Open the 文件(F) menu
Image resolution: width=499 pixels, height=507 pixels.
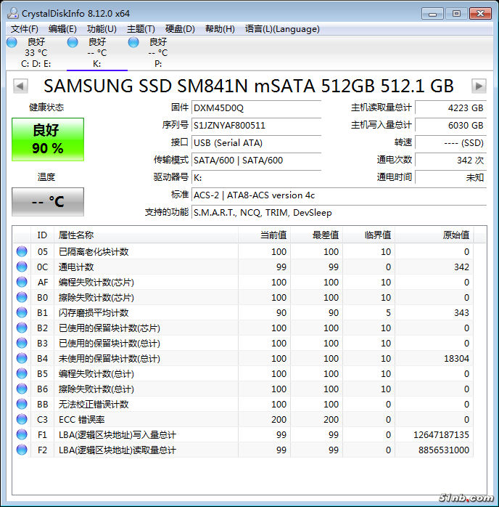[x=25, y=29]
